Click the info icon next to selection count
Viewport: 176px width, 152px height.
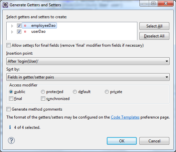click(10, 127)
